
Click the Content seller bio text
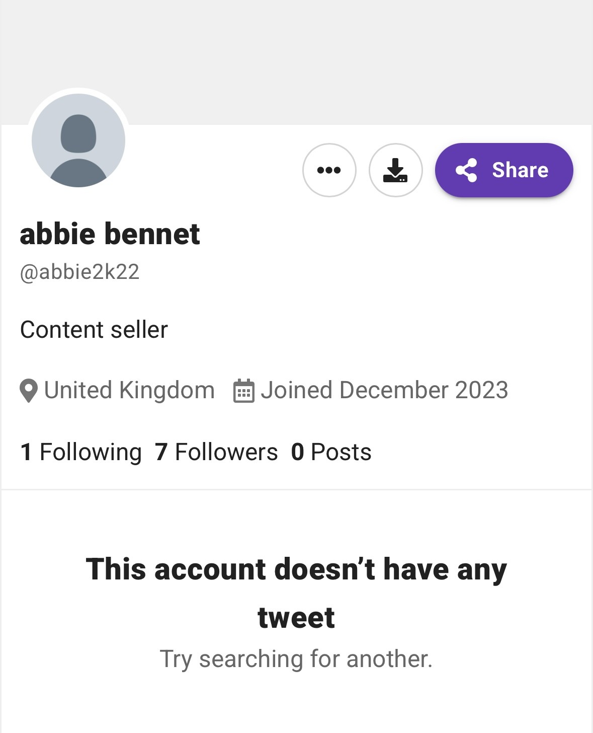point(94,330)
